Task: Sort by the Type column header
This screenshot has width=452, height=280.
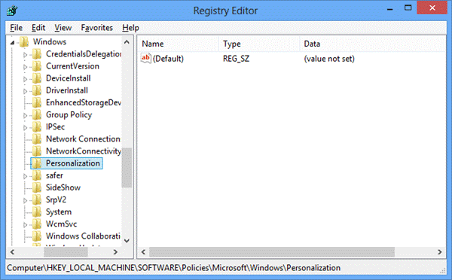Action: 259,44
